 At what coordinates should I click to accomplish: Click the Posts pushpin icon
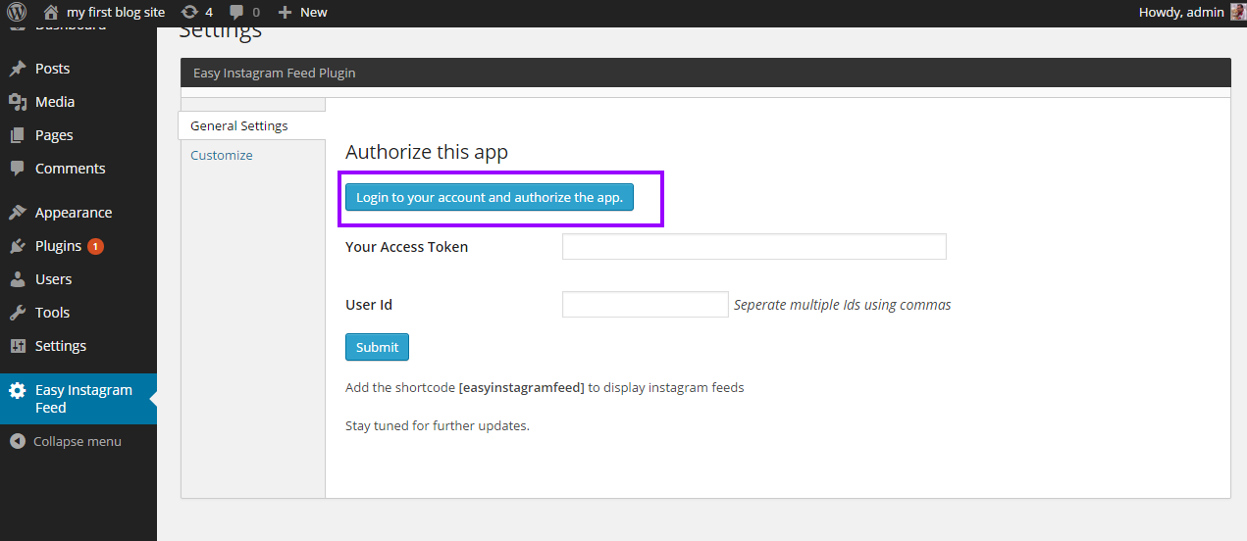(18, 69)
